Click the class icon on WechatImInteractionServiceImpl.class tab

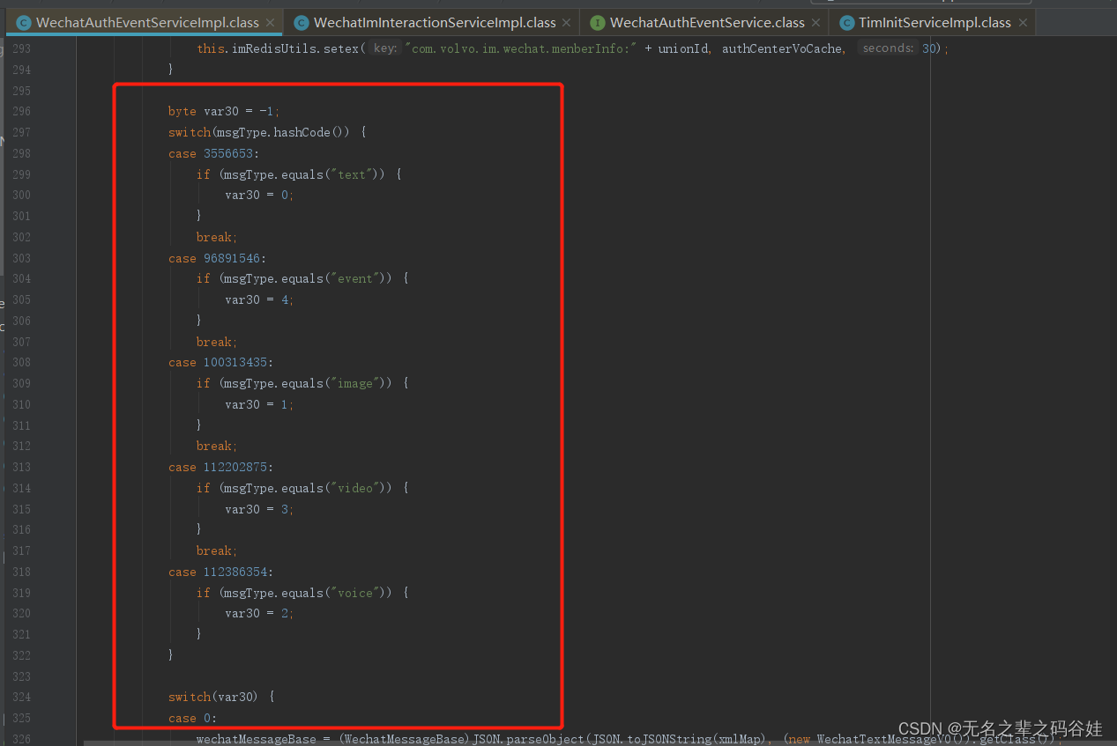(301, 21)
